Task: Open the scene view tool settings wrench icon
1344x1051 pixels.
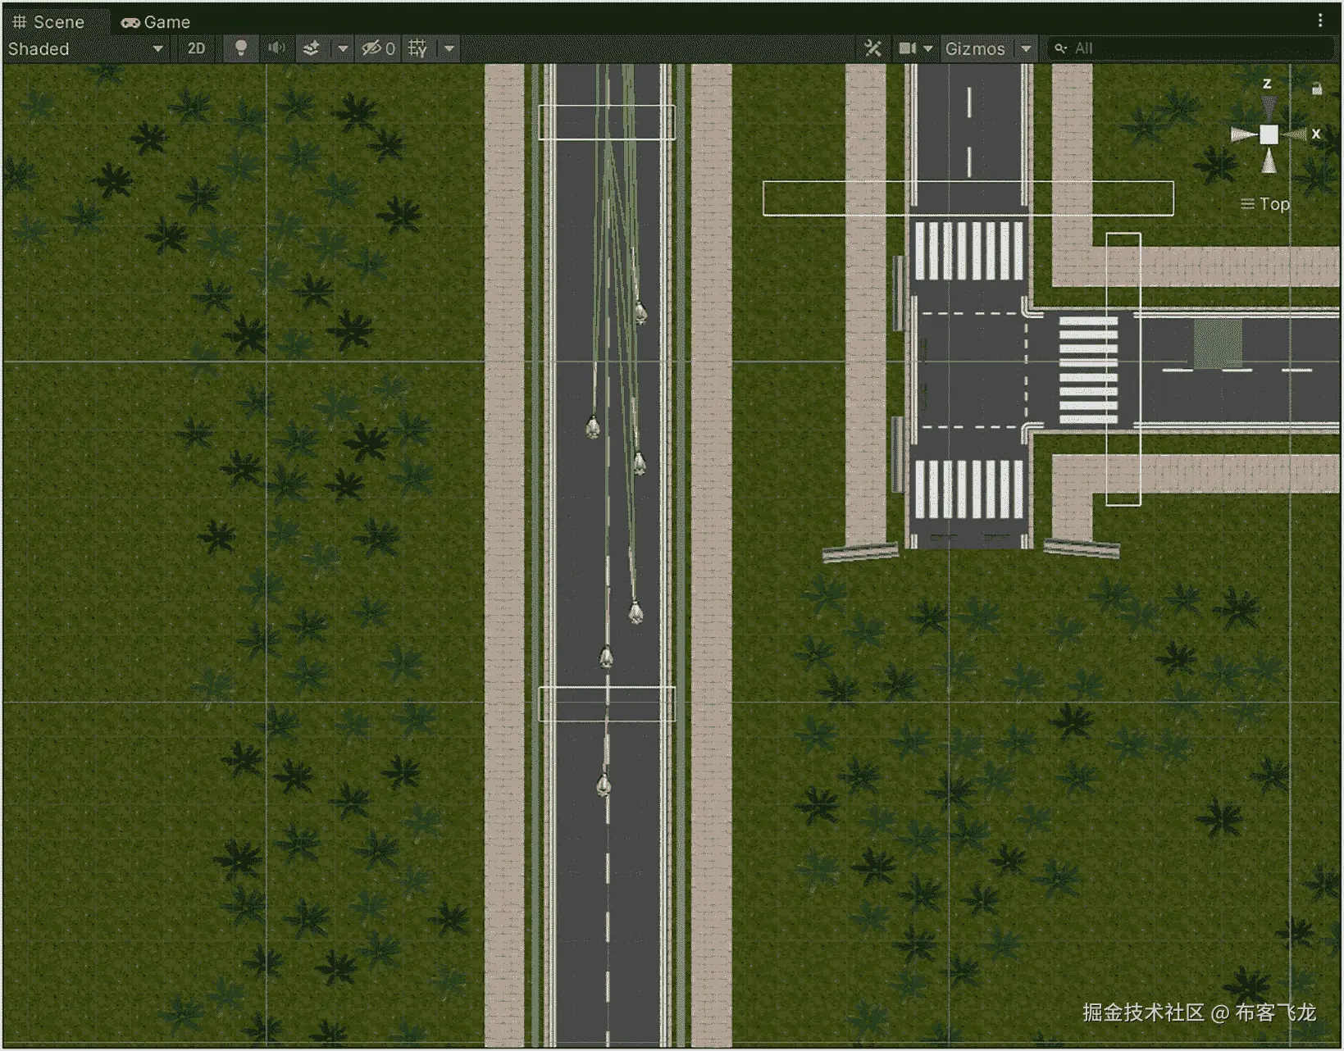Action: click(x=872, y=48)
